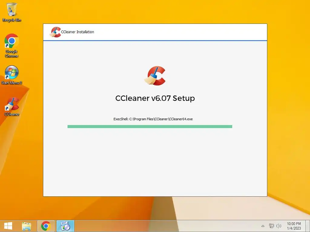
Task: Click the large CCleaner logo above the setup title
Action: (x=155, y=76)
